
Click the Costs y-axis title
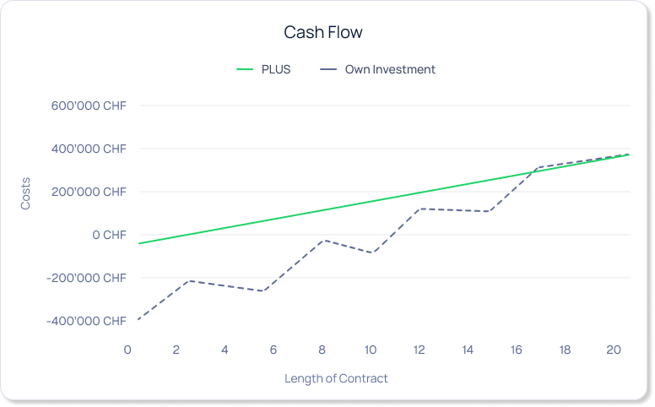pyautogui.click(x=26, y=193)
